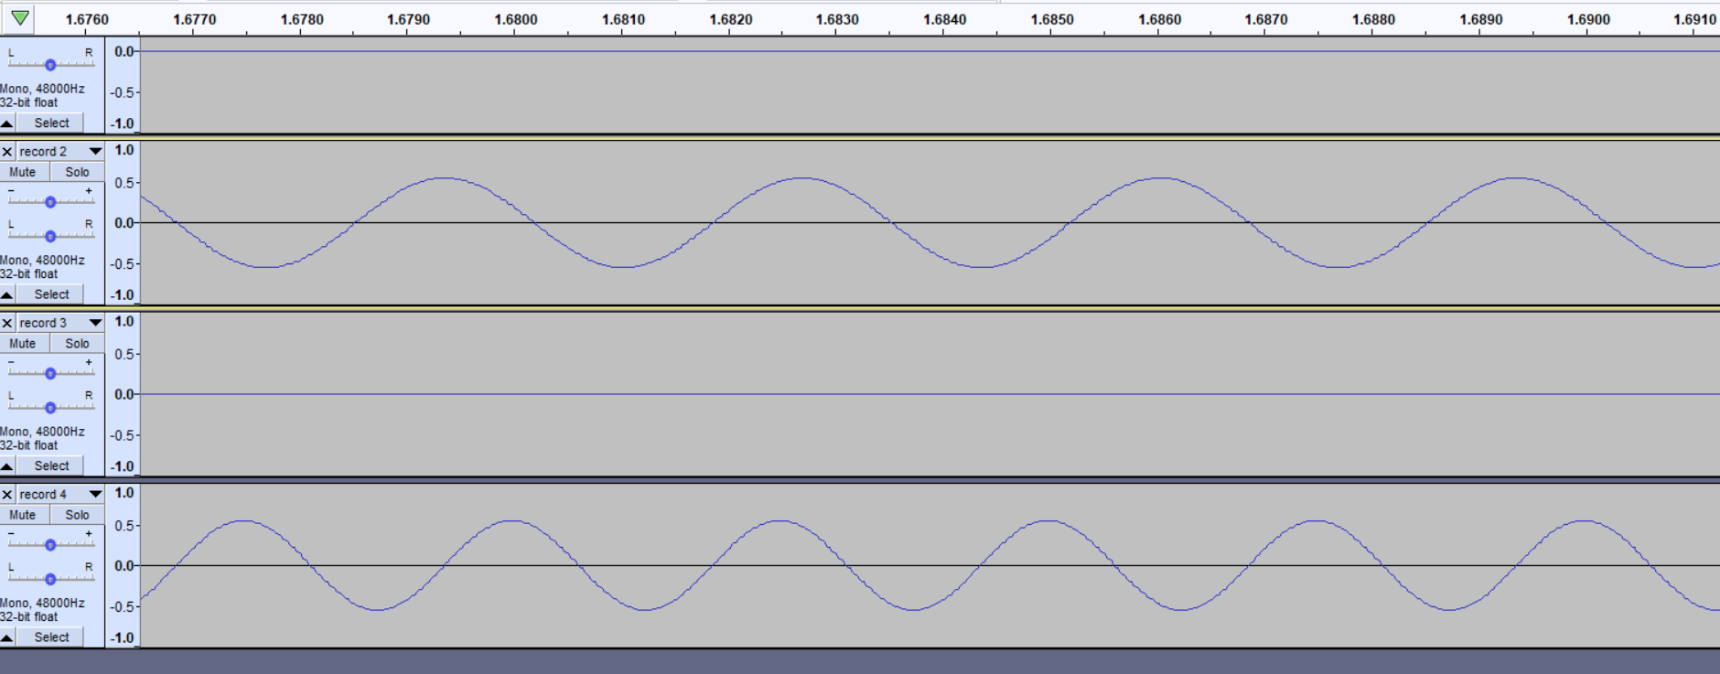Click Select button on record 4 track
The width and height of the screenshot is (1720, 674).
tap(51, 637)
